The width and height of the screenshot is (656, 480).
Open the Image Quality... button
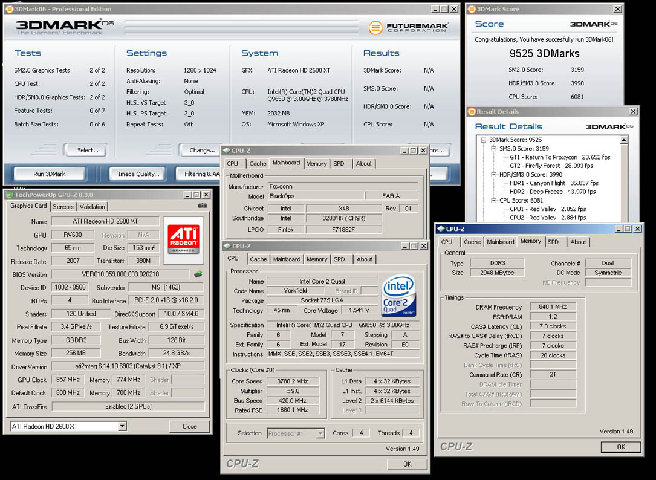pyautogui.click(x=138, y=174)
